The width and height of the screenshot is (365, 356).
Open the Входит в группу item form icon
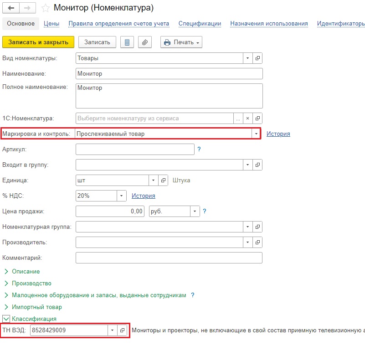[x=257, y=165]
